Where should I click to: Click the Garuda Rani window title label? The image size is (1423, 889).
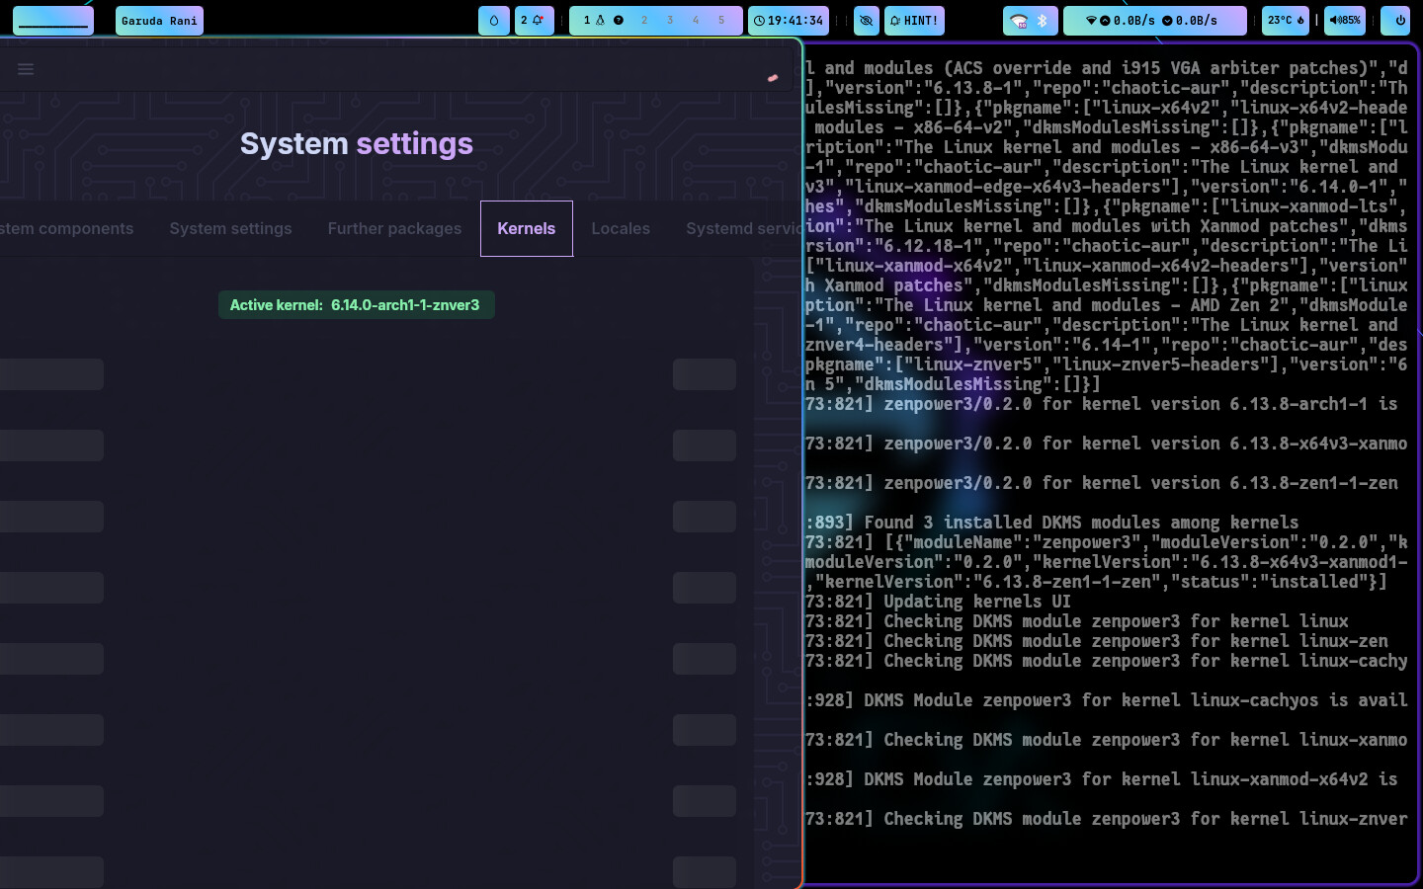[x=159, y=20]
